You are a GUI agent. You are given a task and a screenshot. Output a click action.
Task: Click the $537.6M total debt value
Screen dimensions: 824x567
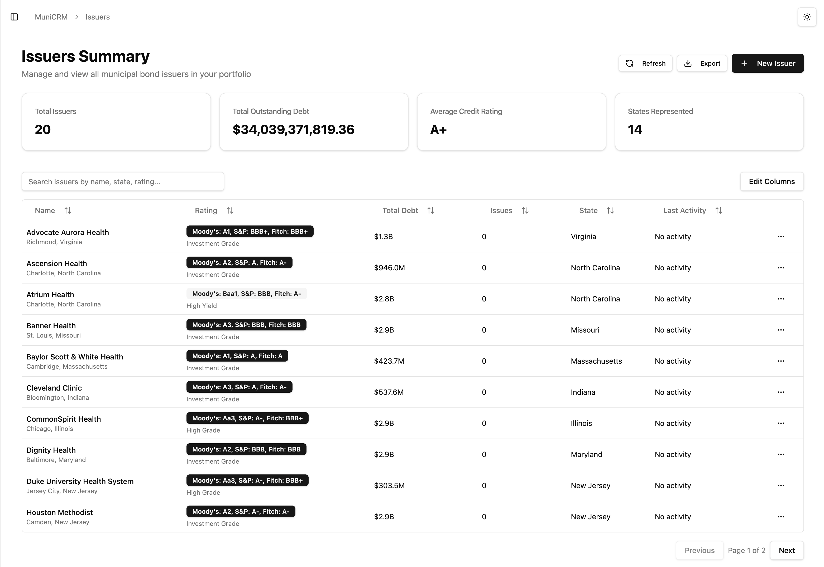click(x=389, y=392)
